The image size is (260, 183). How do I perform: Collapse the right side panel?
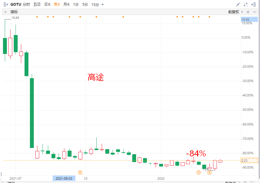point(253,4)
